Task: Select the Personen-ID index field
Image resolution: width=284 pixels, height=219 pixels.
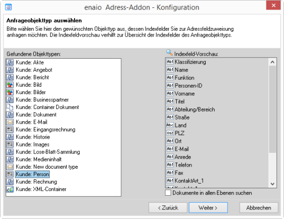Action: coord(188,86)
